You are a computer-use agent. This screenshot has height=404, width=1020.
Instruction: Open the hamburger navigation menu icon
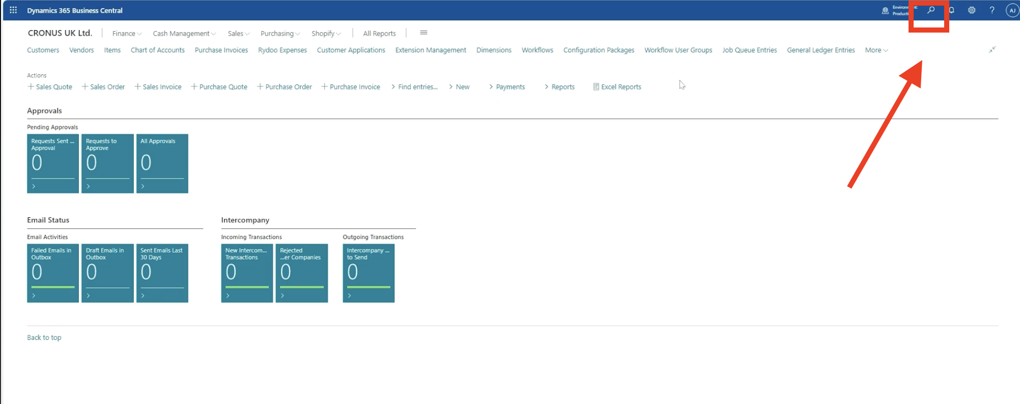click(x=423, y=33)
